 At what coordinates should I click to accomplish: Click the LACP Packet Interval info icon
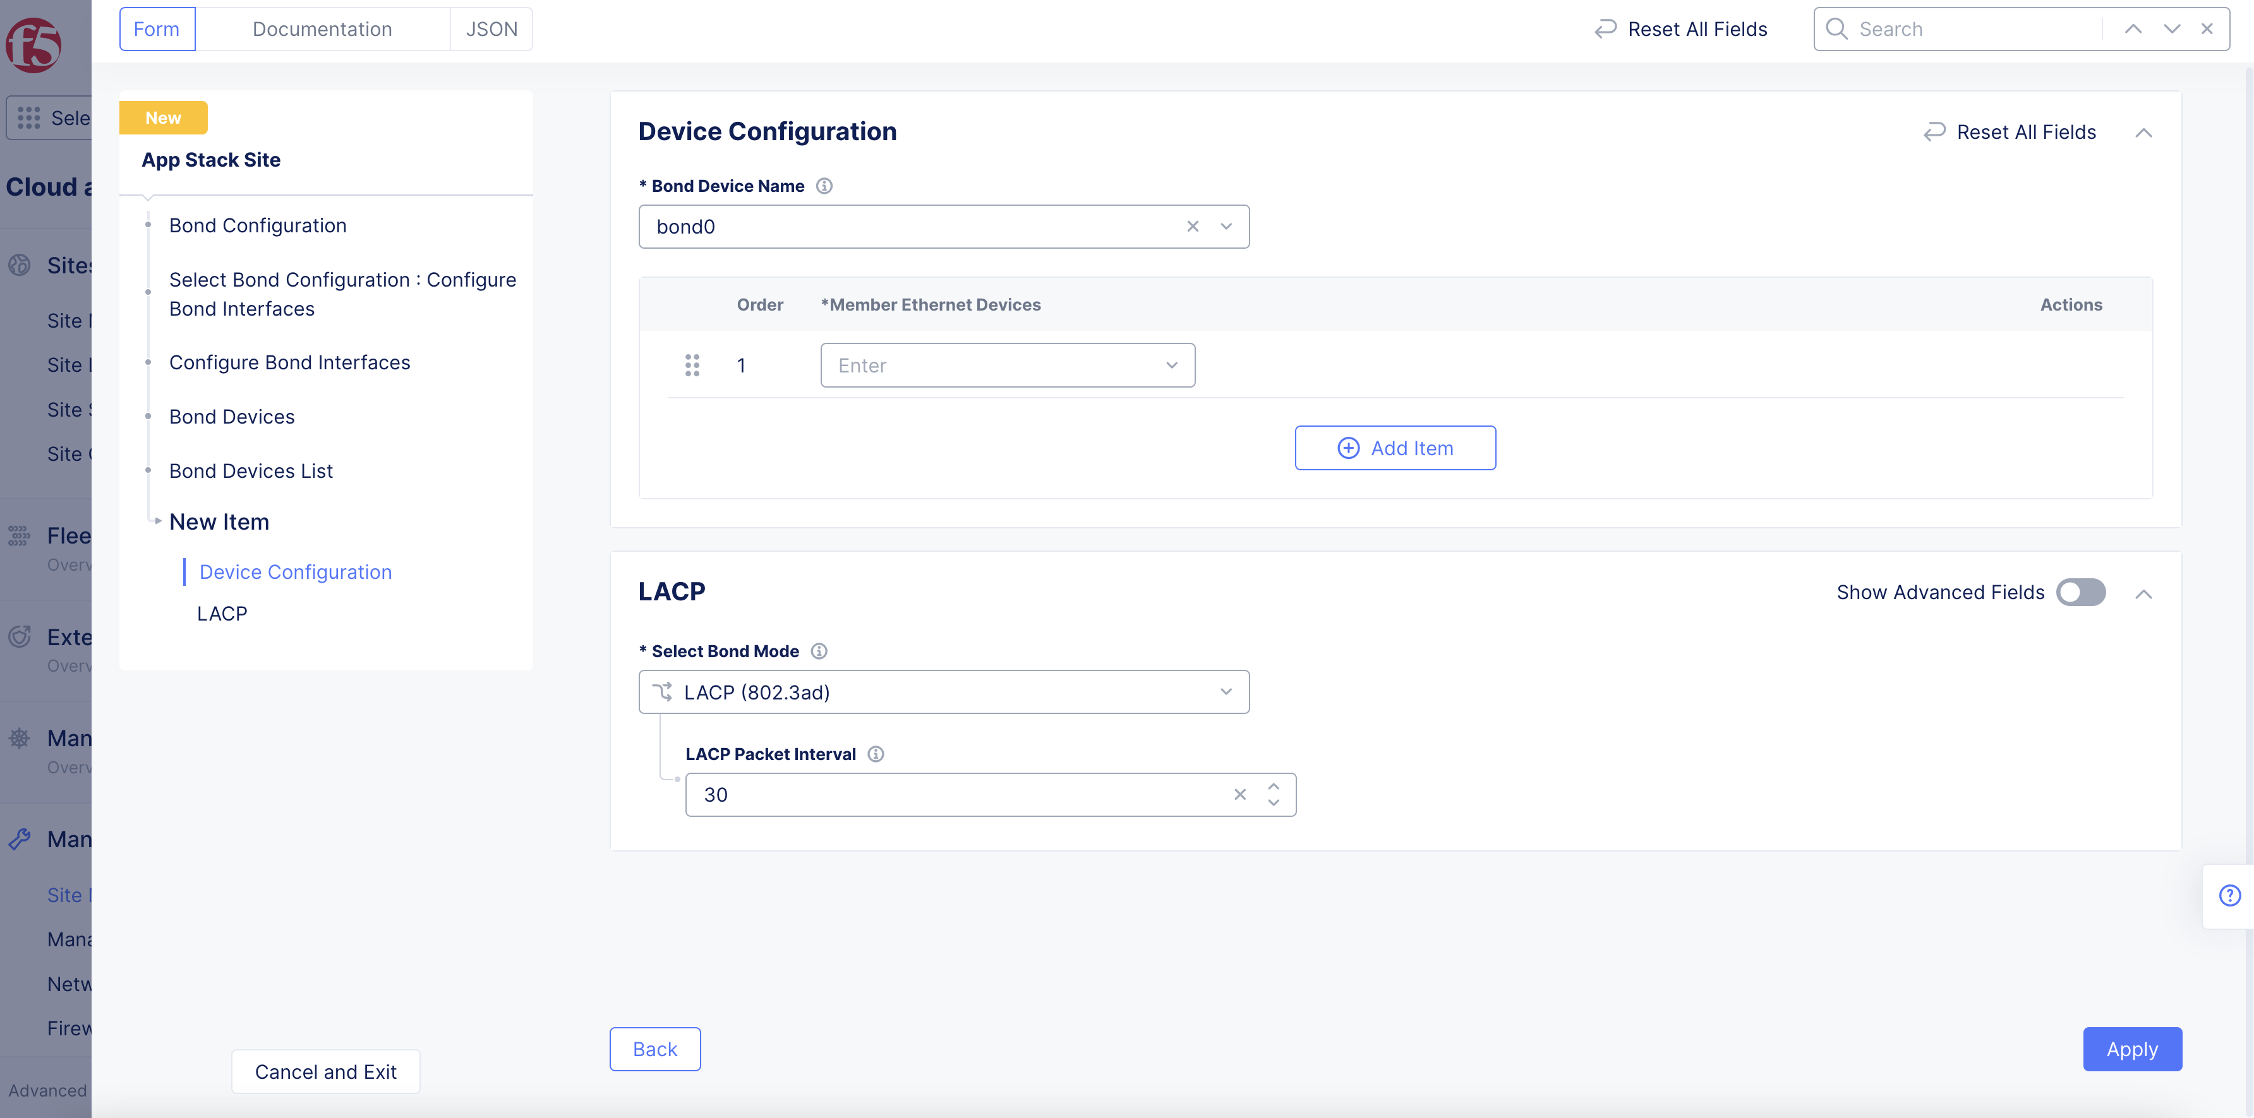click(875, 754)
